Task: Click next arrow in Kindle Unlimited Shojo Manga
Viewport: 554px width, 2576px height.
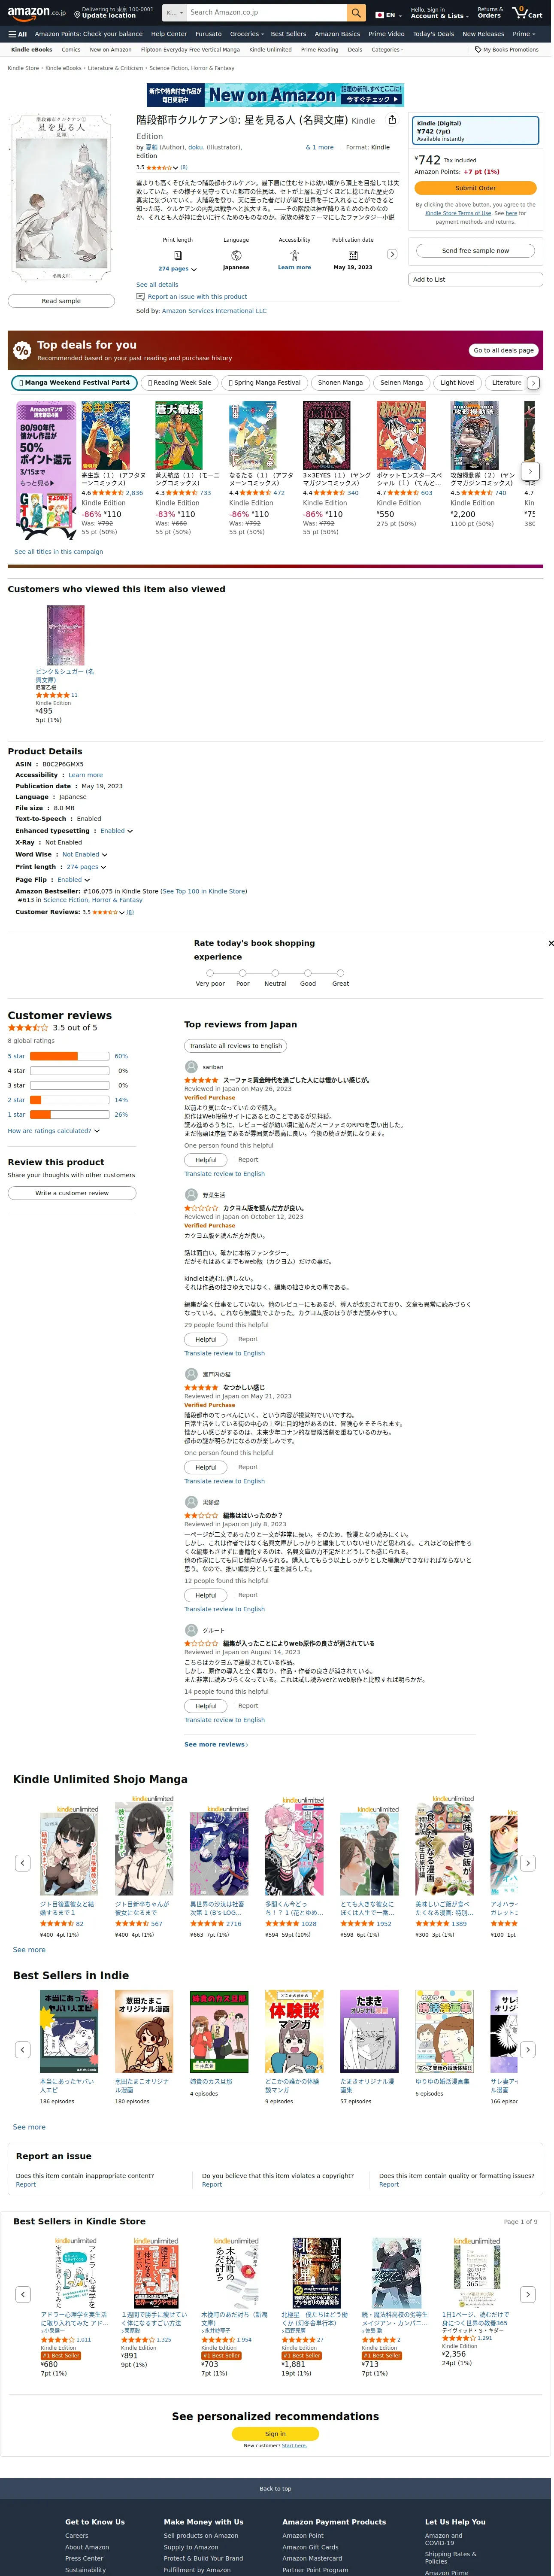Action: [528, 1863]
